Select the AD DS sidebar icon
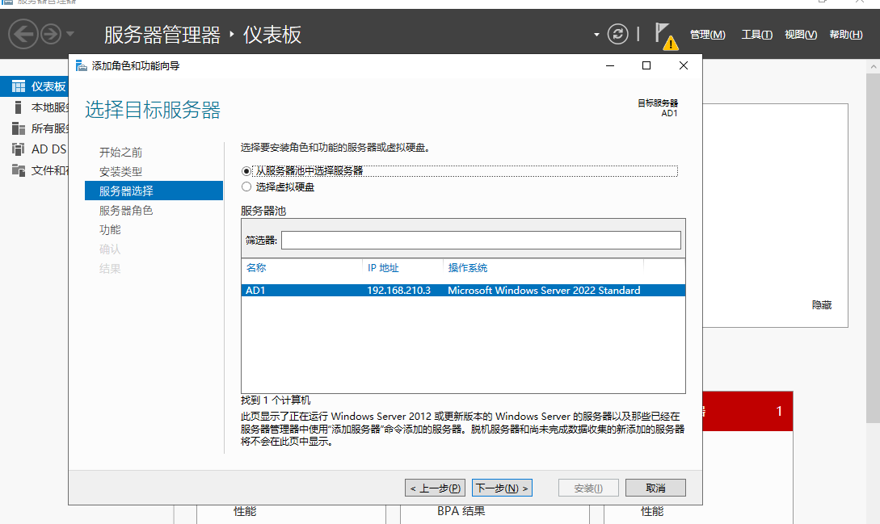This screenshot has height=524, width=880. coord(19,149)
